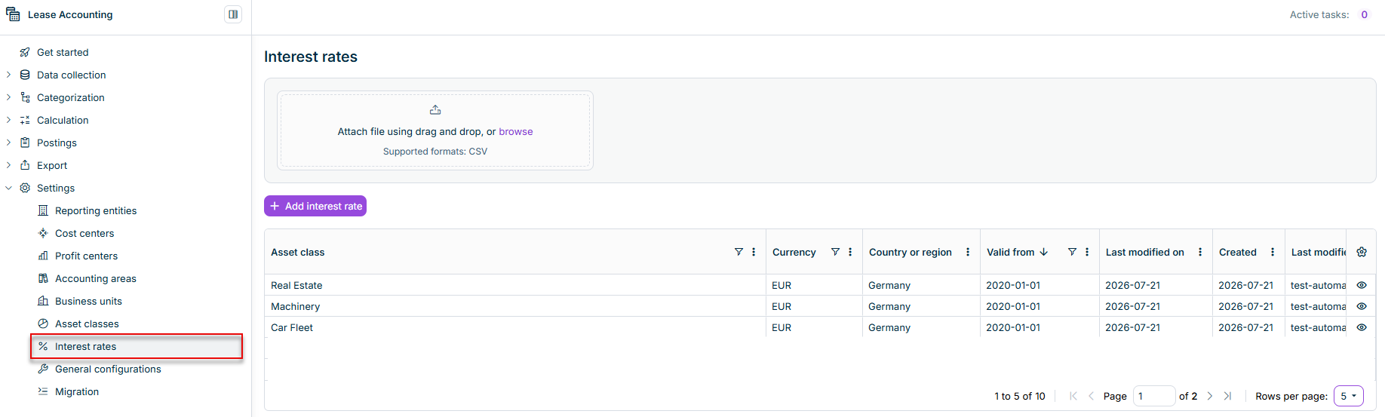Open the filter for Asset class column
1385x417 pixels.
pyautogui.click(x=739, y=252)
